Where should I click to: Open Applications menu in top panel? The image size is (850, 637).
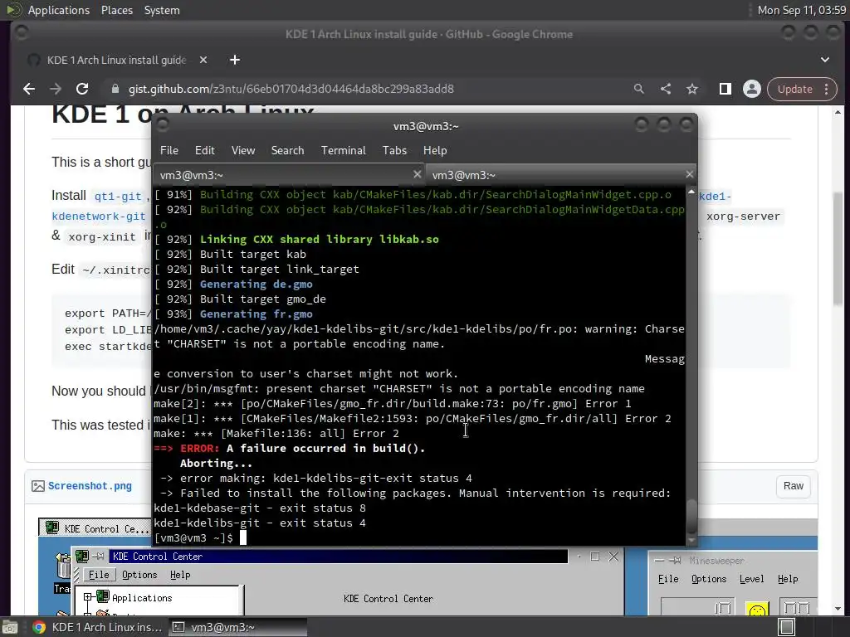[59, 10]
